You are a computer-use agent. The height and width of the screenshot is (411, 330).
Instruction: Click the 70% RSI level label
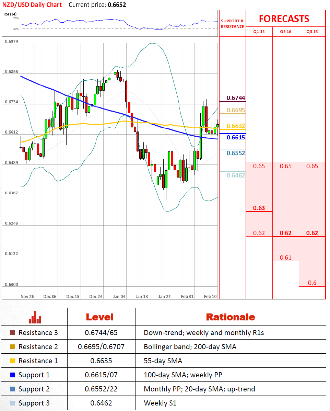coord(16,18)
